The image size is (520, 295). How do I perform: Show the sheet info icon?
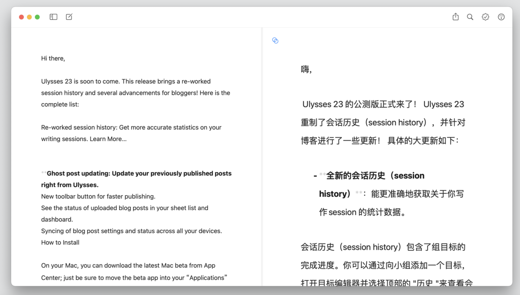pos(501,17)
